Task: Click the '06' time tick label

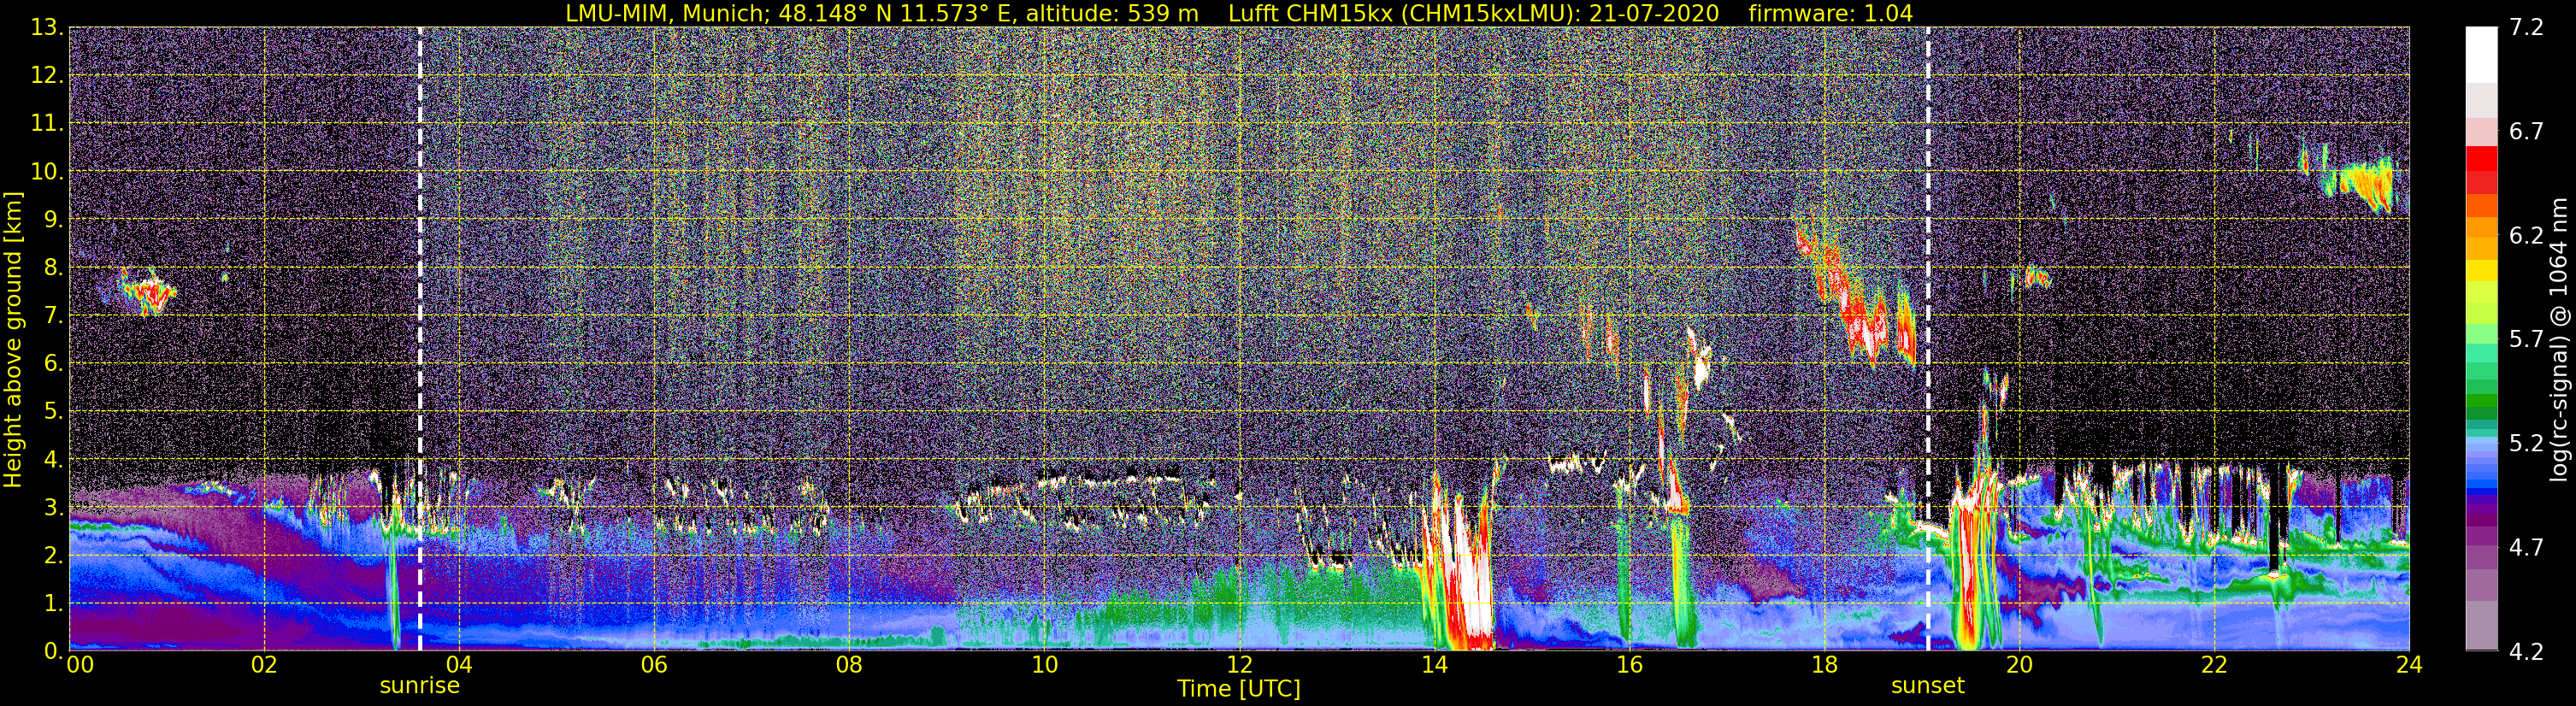Action: tap(654, 665)
